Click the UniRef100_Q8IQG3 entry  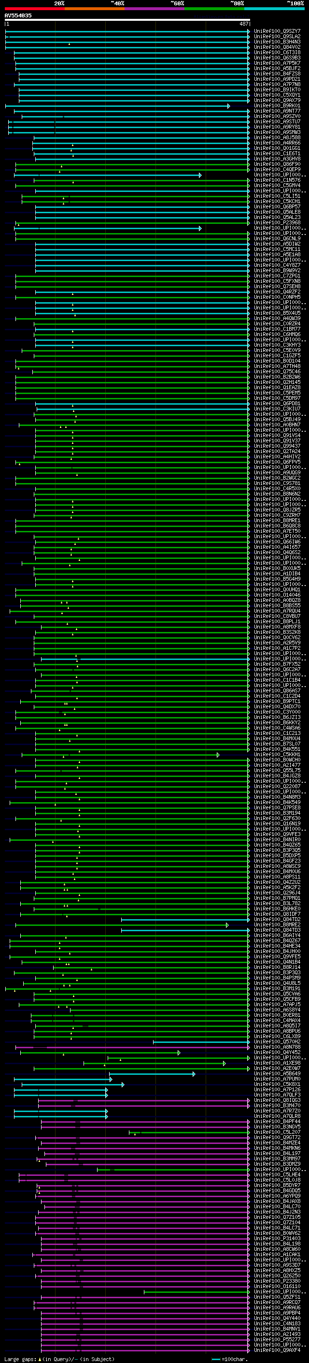(x=277, y=1100)
